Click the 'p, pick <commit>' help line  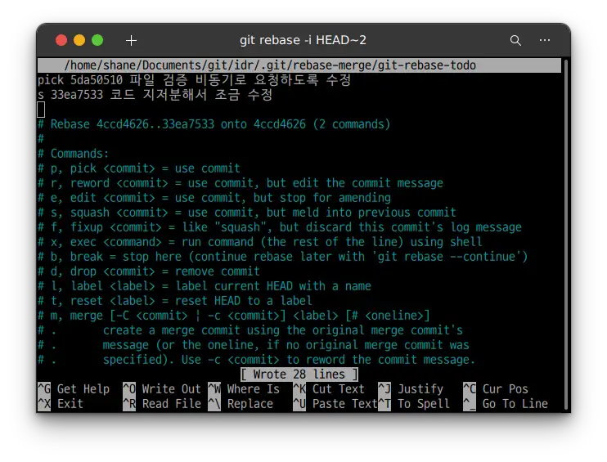[x=139, y=168]
